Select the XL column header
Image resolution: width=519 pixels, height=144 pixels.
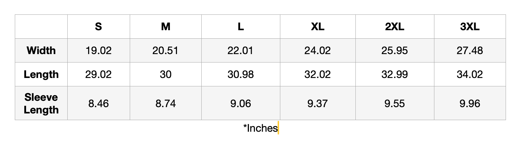318,27
